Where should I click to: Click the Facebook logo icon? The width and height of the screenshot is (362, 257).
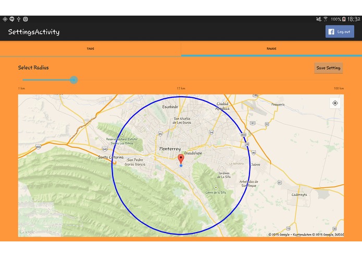331,32
